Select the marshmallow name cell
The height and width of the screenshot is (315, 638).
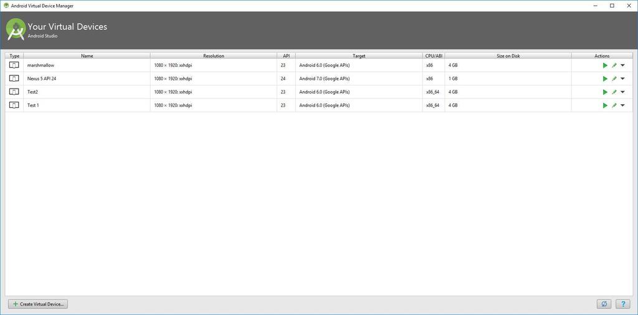[87, 65]
